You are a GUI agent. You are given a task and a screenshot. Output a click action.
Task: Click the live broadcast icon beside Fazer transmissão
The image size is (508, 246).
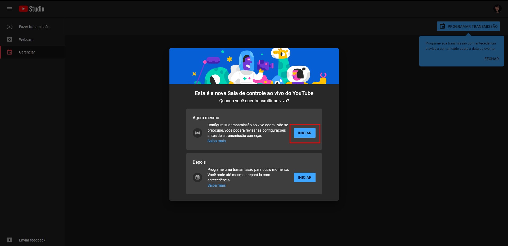pyautogui.click(x=10, y=27)
